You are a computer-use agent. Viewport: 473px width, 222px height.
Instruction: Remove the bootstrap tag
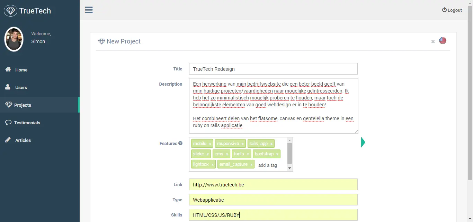point(277,154)
